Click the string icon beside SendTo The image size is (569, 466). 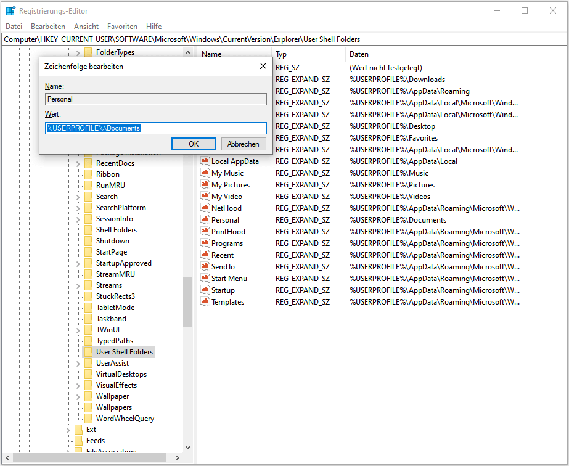(x=205, y=267)
